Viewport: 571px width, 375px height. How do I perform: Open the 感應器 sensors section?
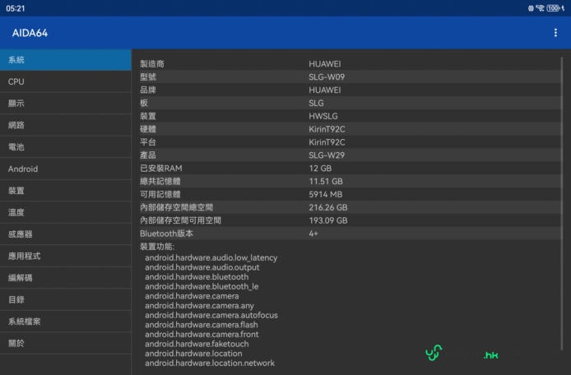click(x=66, y=234)
